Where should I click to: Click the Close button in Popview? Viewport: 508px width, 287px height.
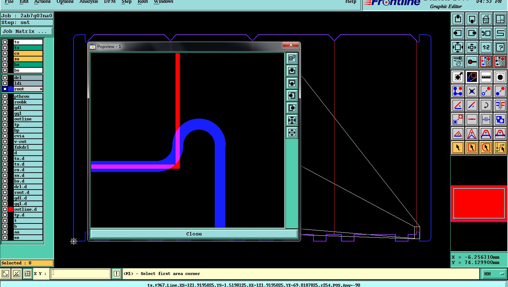click(x=194, y=234)
